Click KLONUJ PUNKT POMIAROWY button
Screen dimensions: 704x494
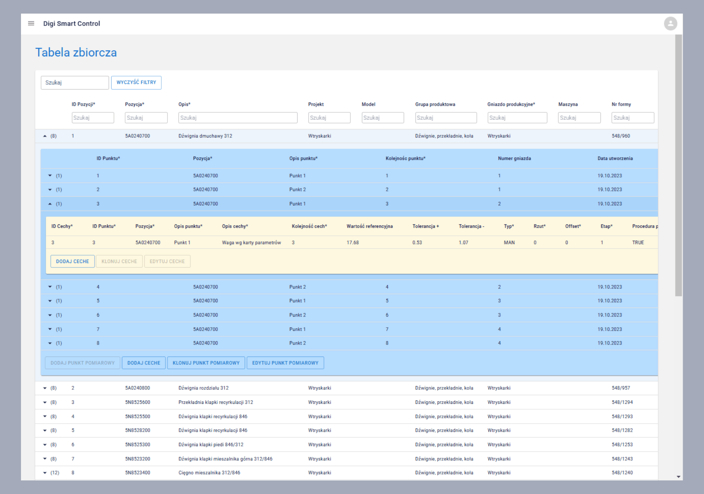tap(206, 363)
